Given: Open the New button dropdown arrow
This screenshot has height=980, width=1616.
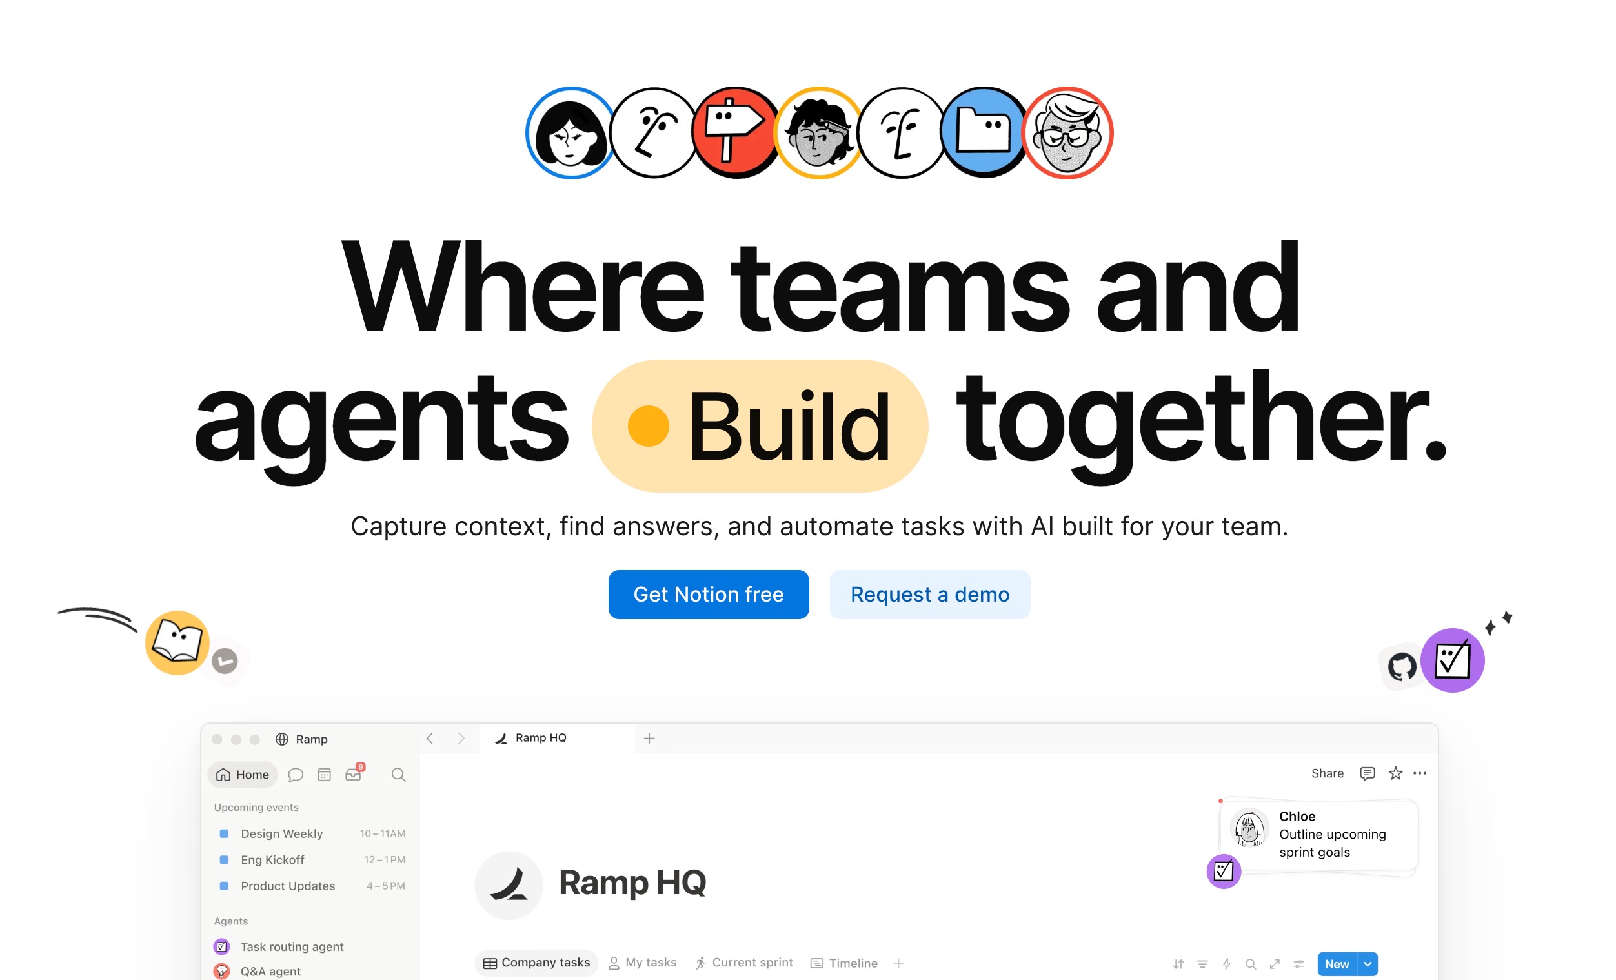Looking at the screenshot, I should click(x=1368, y=965).
